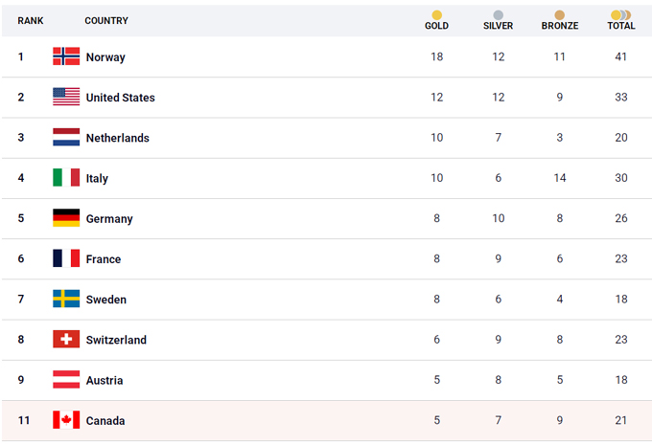Click the Netherlands flag icon
Viewport: 652px width, 445px height.
[x=66, y=137]
